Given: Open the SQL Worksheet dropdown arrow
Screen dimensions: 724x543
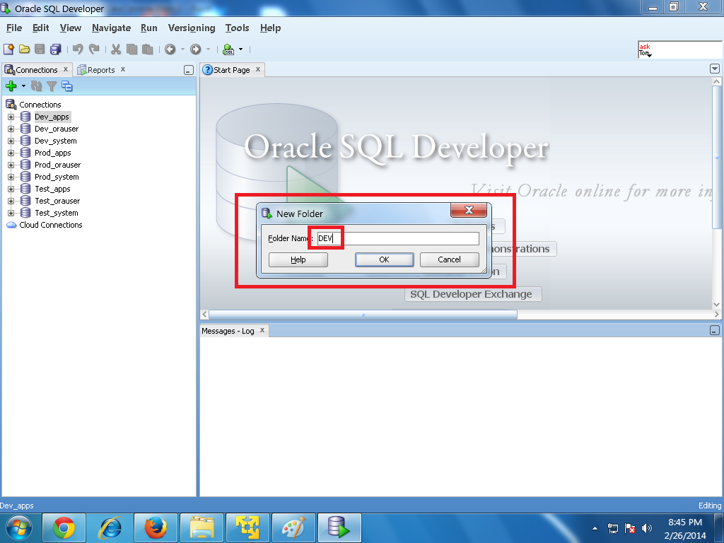Looking at the screenshot, I should point(240,49).
